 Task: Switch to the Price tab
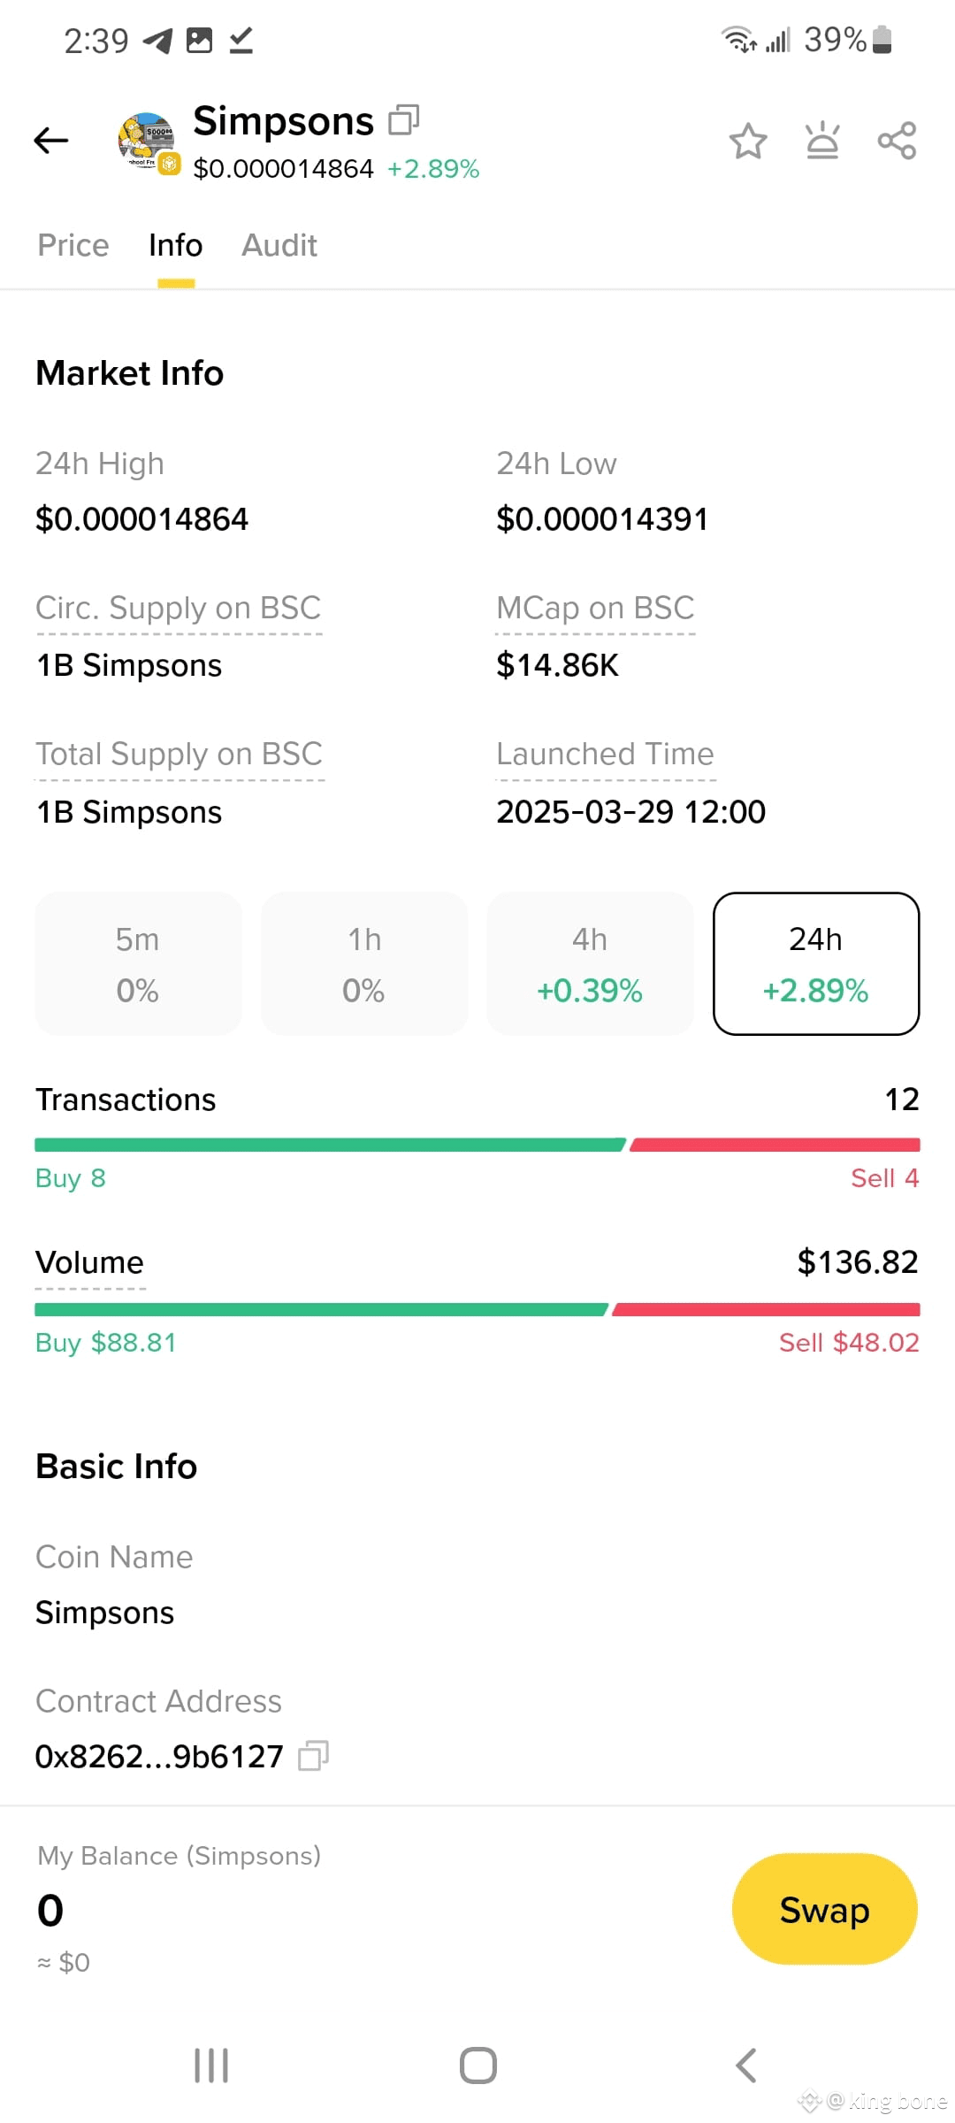(73, 245)
